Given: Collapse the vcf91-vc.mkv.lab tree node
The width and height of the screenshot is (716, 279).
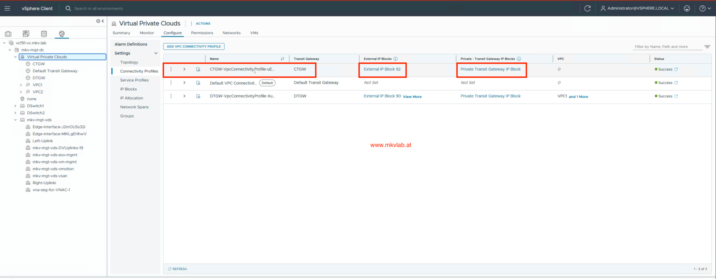Looking at the screenshot, I should 4,43.
